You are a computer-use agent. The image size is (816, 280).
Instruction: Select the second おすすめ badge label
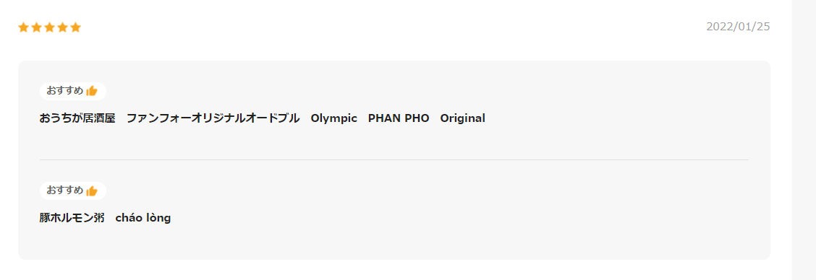[64, 191]
